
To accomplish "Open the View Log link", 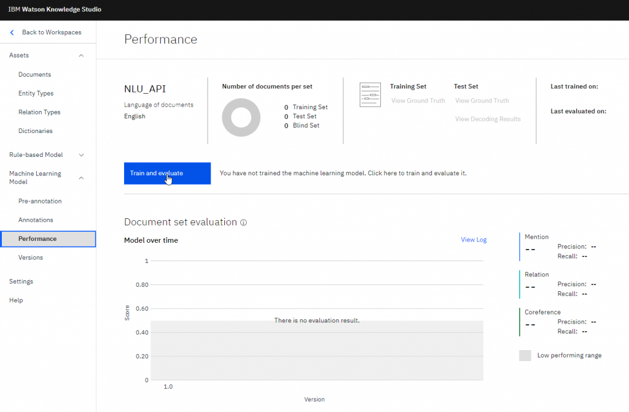I will point(474,240).
